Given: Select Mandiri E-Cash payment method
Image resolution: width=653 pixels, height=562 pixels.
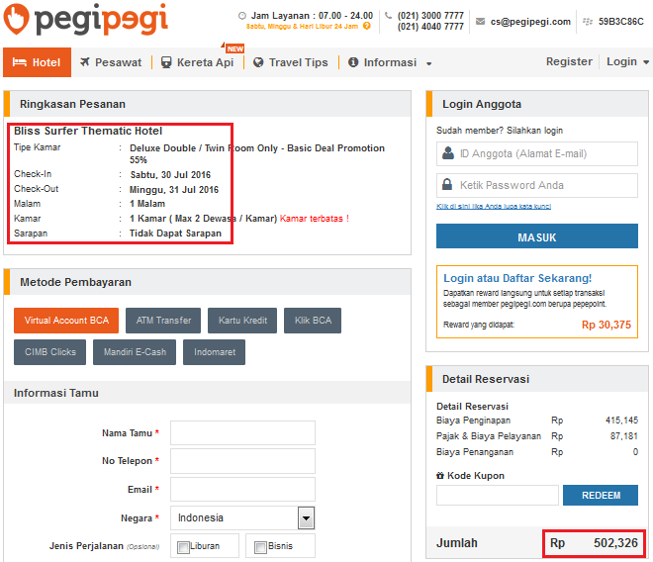Looking at the screenshot, I should coord(135,352).
